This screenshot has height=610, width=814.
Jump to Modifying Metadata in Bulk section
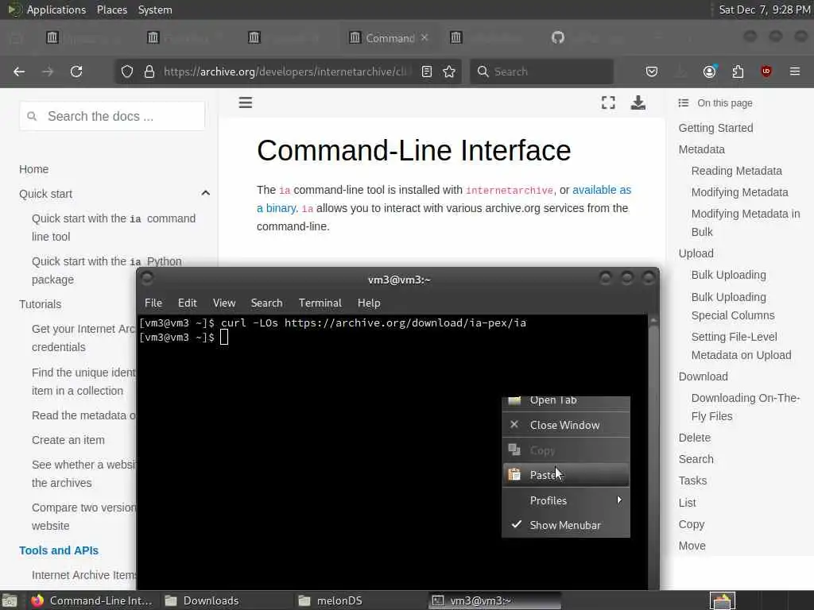pos(746,222)
